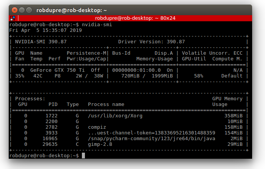This screenshot has width=265, height=169.
Task: Close the terminal window
Action: click(14, 10)
